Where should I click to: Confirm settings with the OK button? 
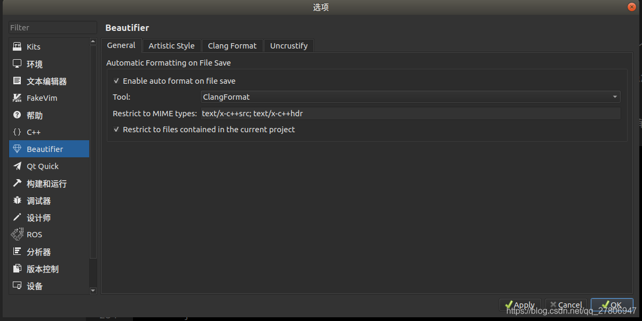(x=612, y=304)
